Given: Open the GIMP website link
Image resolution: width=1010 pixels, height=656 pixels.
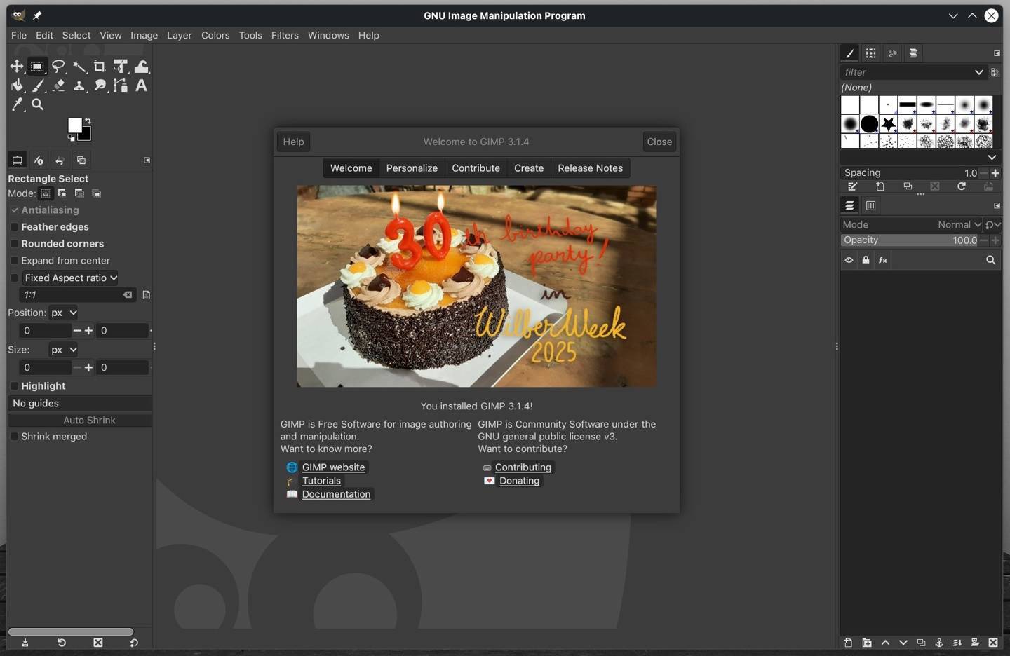Looking at the screenshot, I should (x=333, y=467).
